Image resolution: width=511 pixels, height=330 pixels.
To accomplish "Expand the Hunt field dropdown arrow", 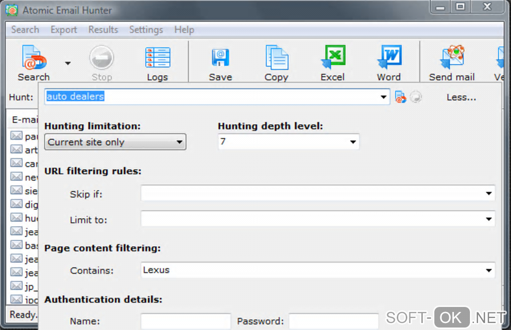I will tap(384, 97).
